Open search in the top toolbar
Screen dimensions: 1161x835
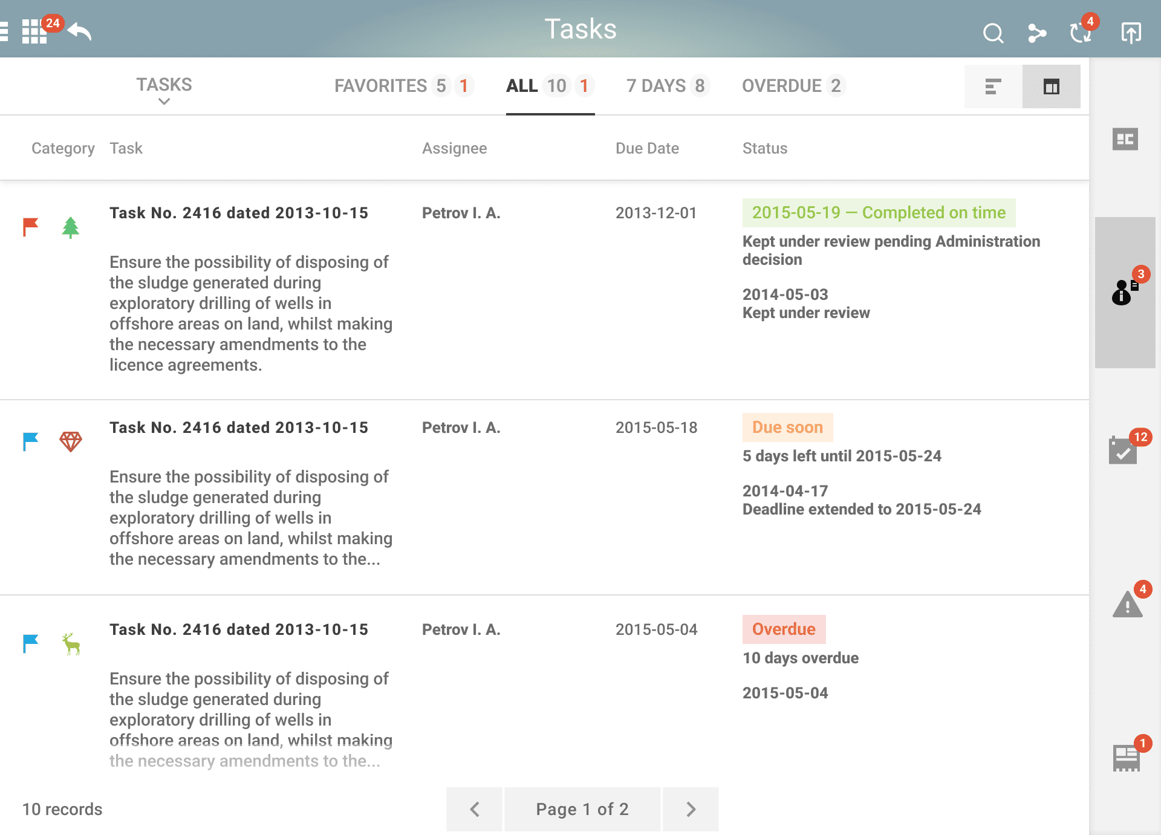pos(993,33)
